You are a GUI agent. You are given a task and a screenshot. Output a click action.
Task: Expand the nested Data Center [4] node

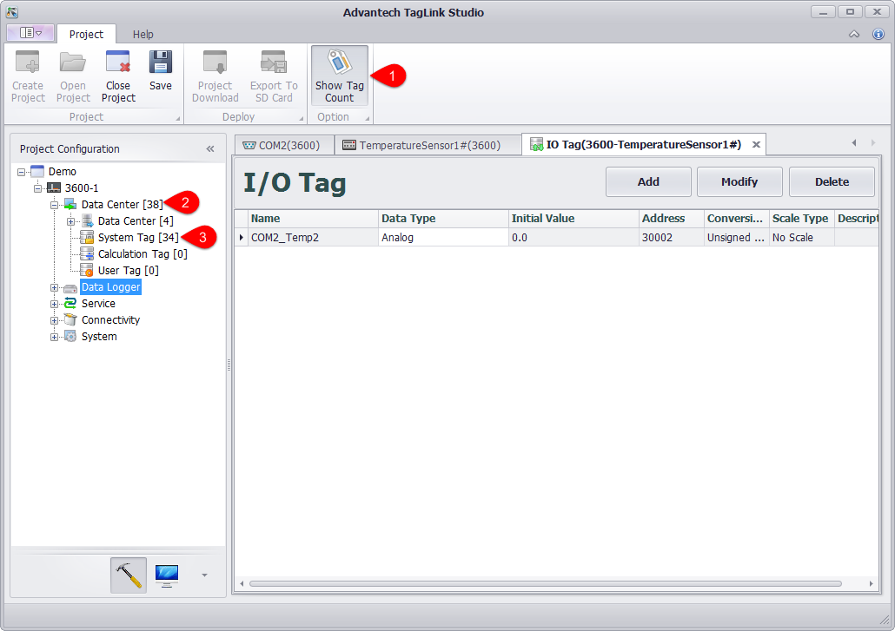71,221
